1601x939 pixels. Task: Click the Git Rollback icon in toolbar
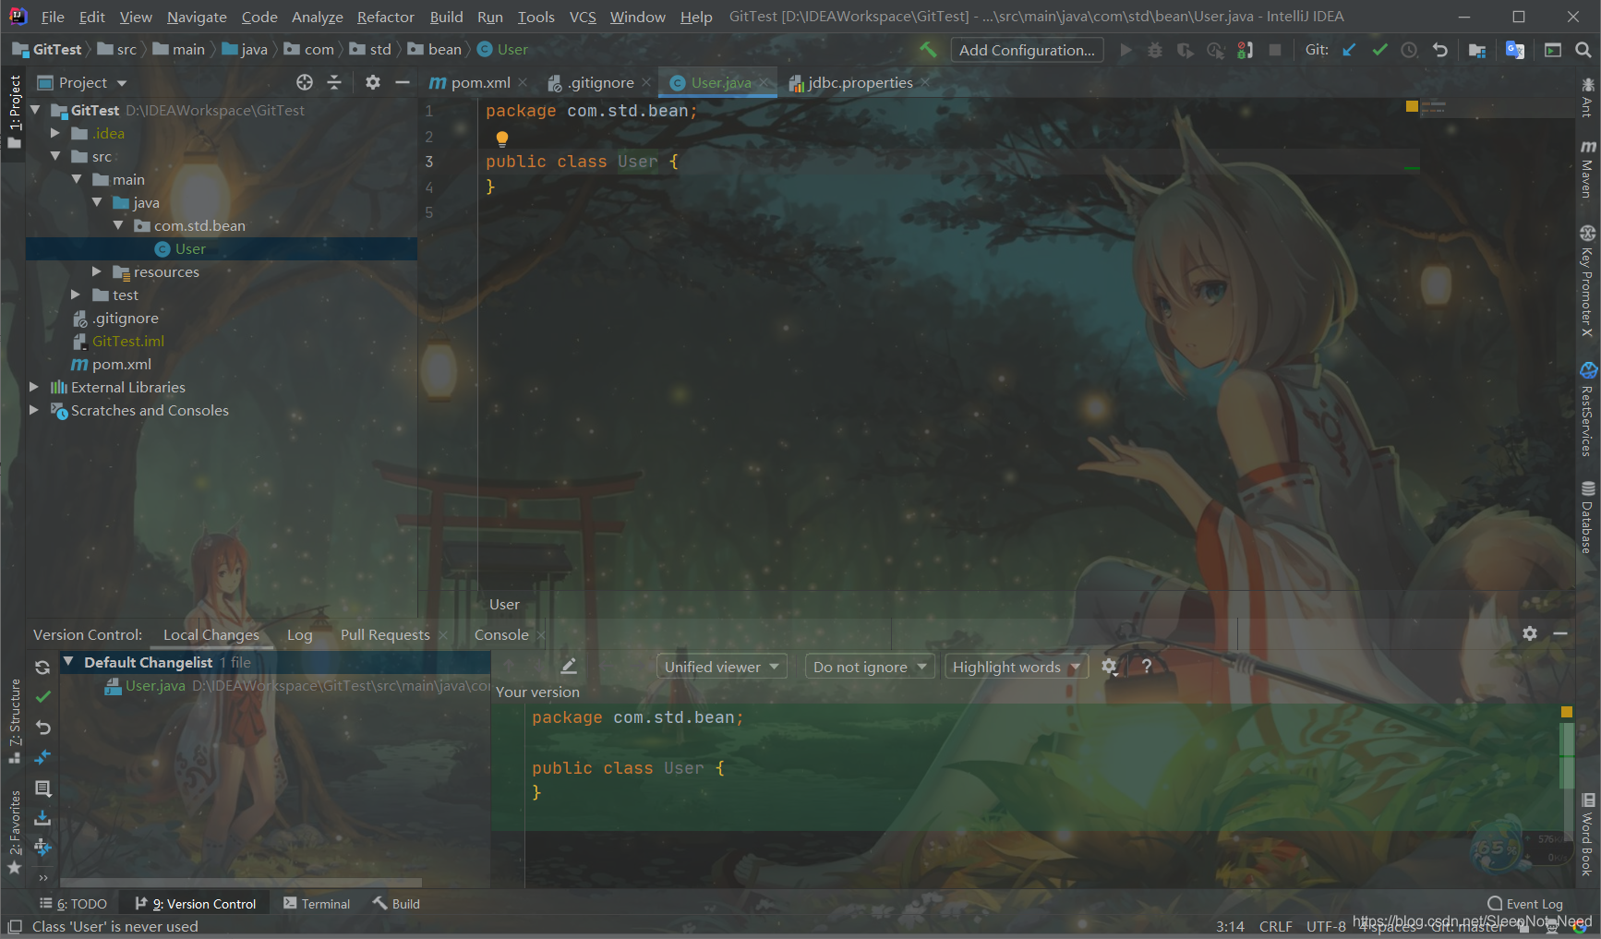(x=1439, y=50)
